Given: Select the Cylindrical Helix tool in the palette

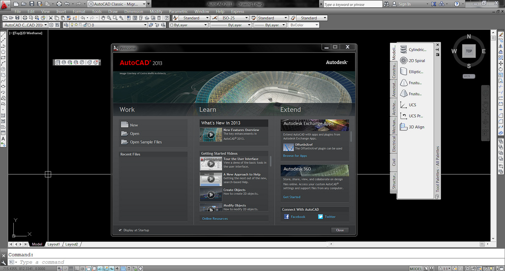Looking at the screenshot, I should [x=413, y=50].
